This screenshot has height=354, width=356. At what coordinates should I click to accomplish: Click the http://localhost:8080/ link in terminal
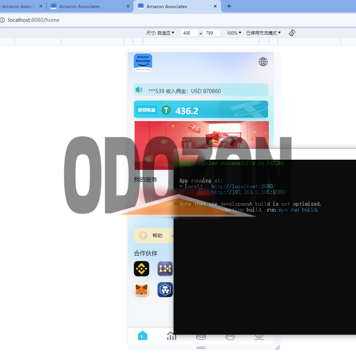click(243, 186)
